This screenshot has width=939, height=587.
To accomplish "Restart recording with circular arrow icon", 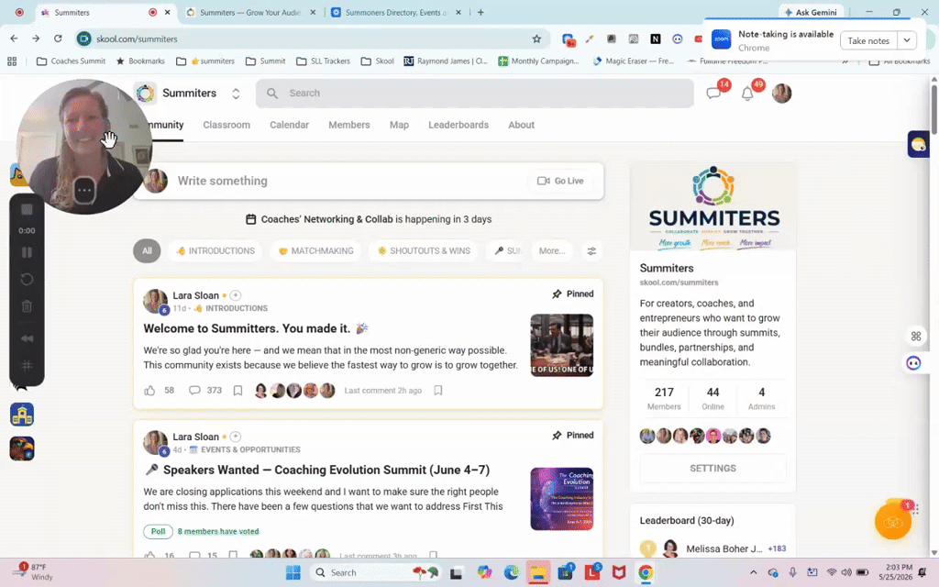I will (x=27, y=280).
